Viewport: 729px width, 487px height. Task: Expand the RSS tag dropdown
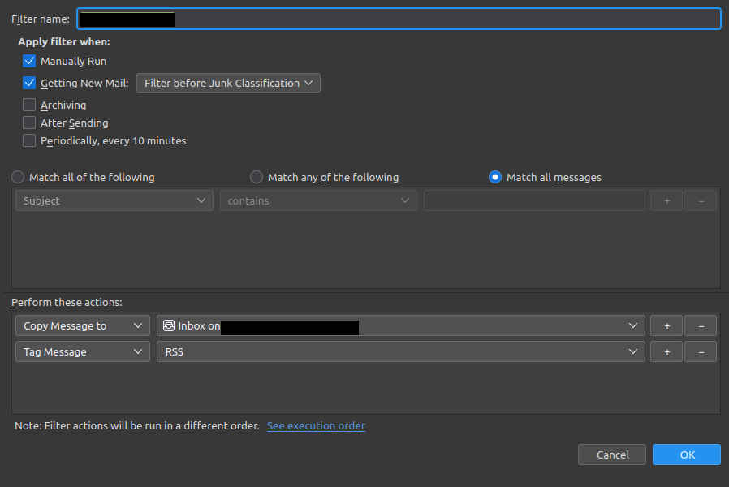click(400, 351)
